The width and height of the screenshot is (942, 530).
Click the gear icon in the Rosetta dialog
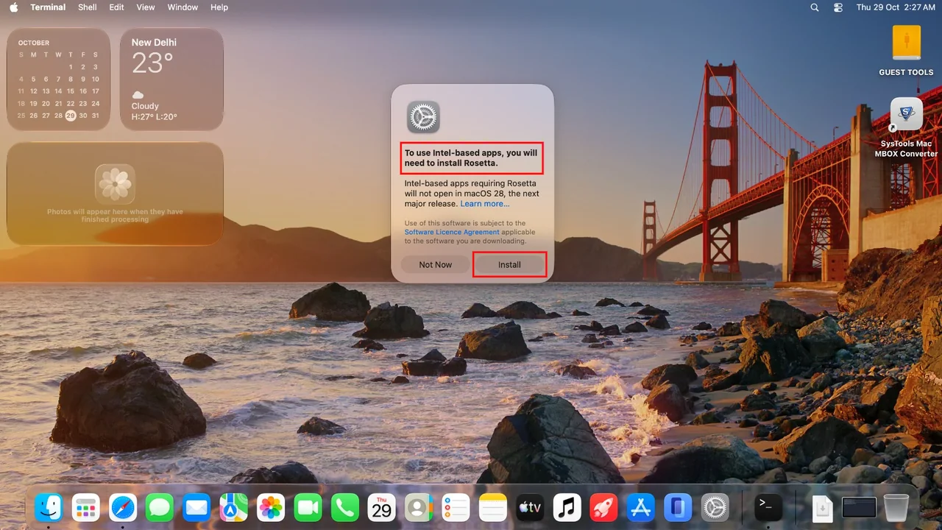tap(423, 117)
